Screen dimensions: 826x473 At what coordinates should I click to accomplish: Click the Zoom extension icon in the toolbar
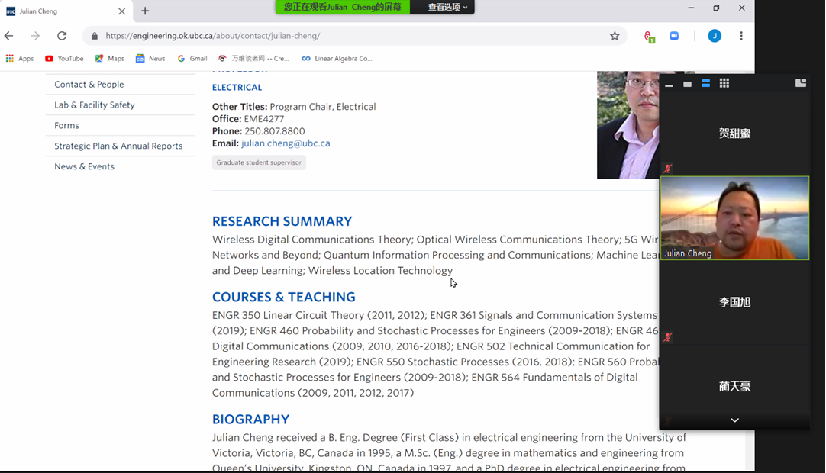pyautogui.click(x=674, y=36)
